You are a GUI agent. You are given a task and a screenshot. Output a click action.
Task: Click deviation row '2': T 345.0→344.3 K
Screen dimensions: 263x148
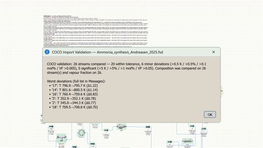pos(74,103)
